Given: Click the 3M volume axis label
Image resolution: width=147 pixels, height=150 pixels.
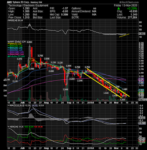Looking at the screenshot, I should click(x=5, y=85).
